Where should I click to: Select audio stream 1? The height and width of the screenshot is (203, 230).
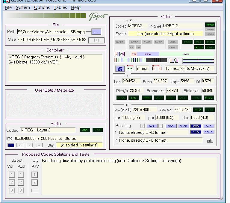coord(11,145)
